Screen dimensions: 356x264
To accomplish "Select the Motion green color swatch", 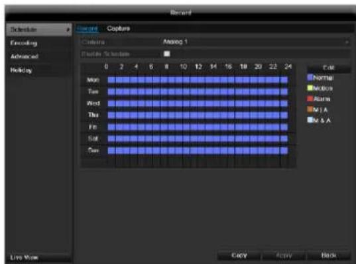I will [310, 88].
